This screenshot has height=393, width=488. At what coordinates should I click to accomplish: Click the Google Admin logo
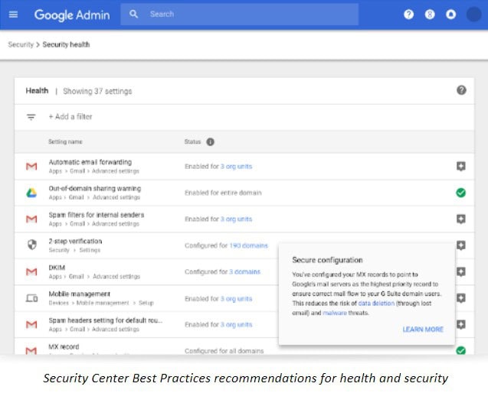point(72,15)
